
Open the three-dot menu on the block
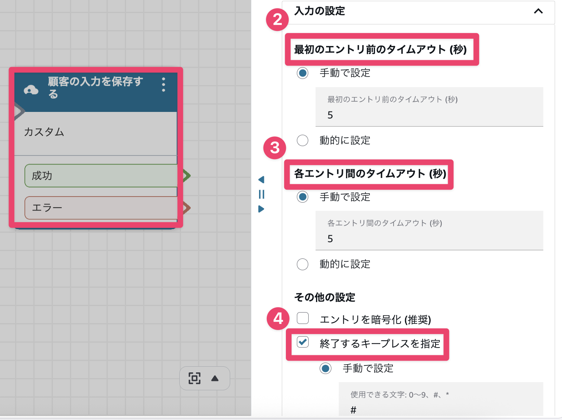[163, 85]
